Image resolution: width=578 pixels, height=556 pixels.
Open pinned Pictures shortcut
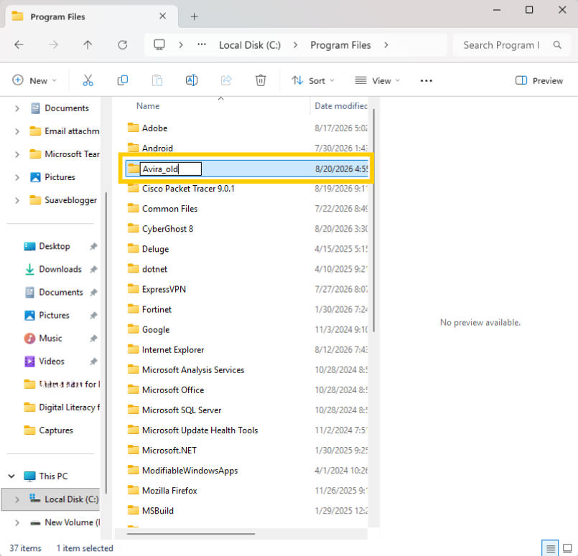click(x=54, y=315)
